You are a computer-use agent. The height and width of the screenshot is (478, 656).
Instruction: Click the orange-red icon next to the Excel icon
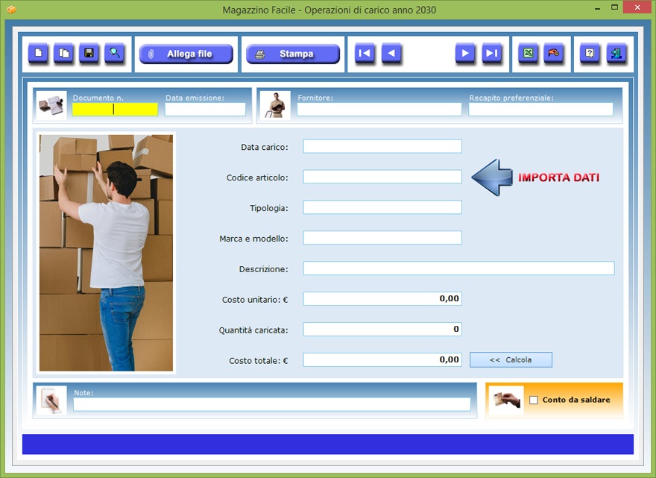coord(553,53)
